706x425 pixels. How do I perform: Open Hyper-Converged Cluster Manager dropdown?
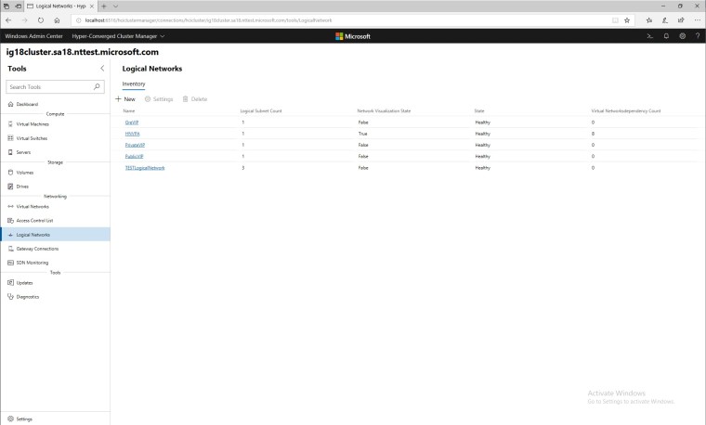118,36
